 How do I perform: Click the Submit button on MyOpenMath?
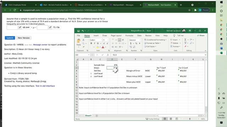(10, 38)
